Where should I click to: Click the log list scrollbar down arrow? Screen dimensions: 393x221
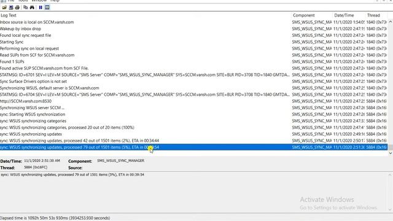tap(391, 153)
